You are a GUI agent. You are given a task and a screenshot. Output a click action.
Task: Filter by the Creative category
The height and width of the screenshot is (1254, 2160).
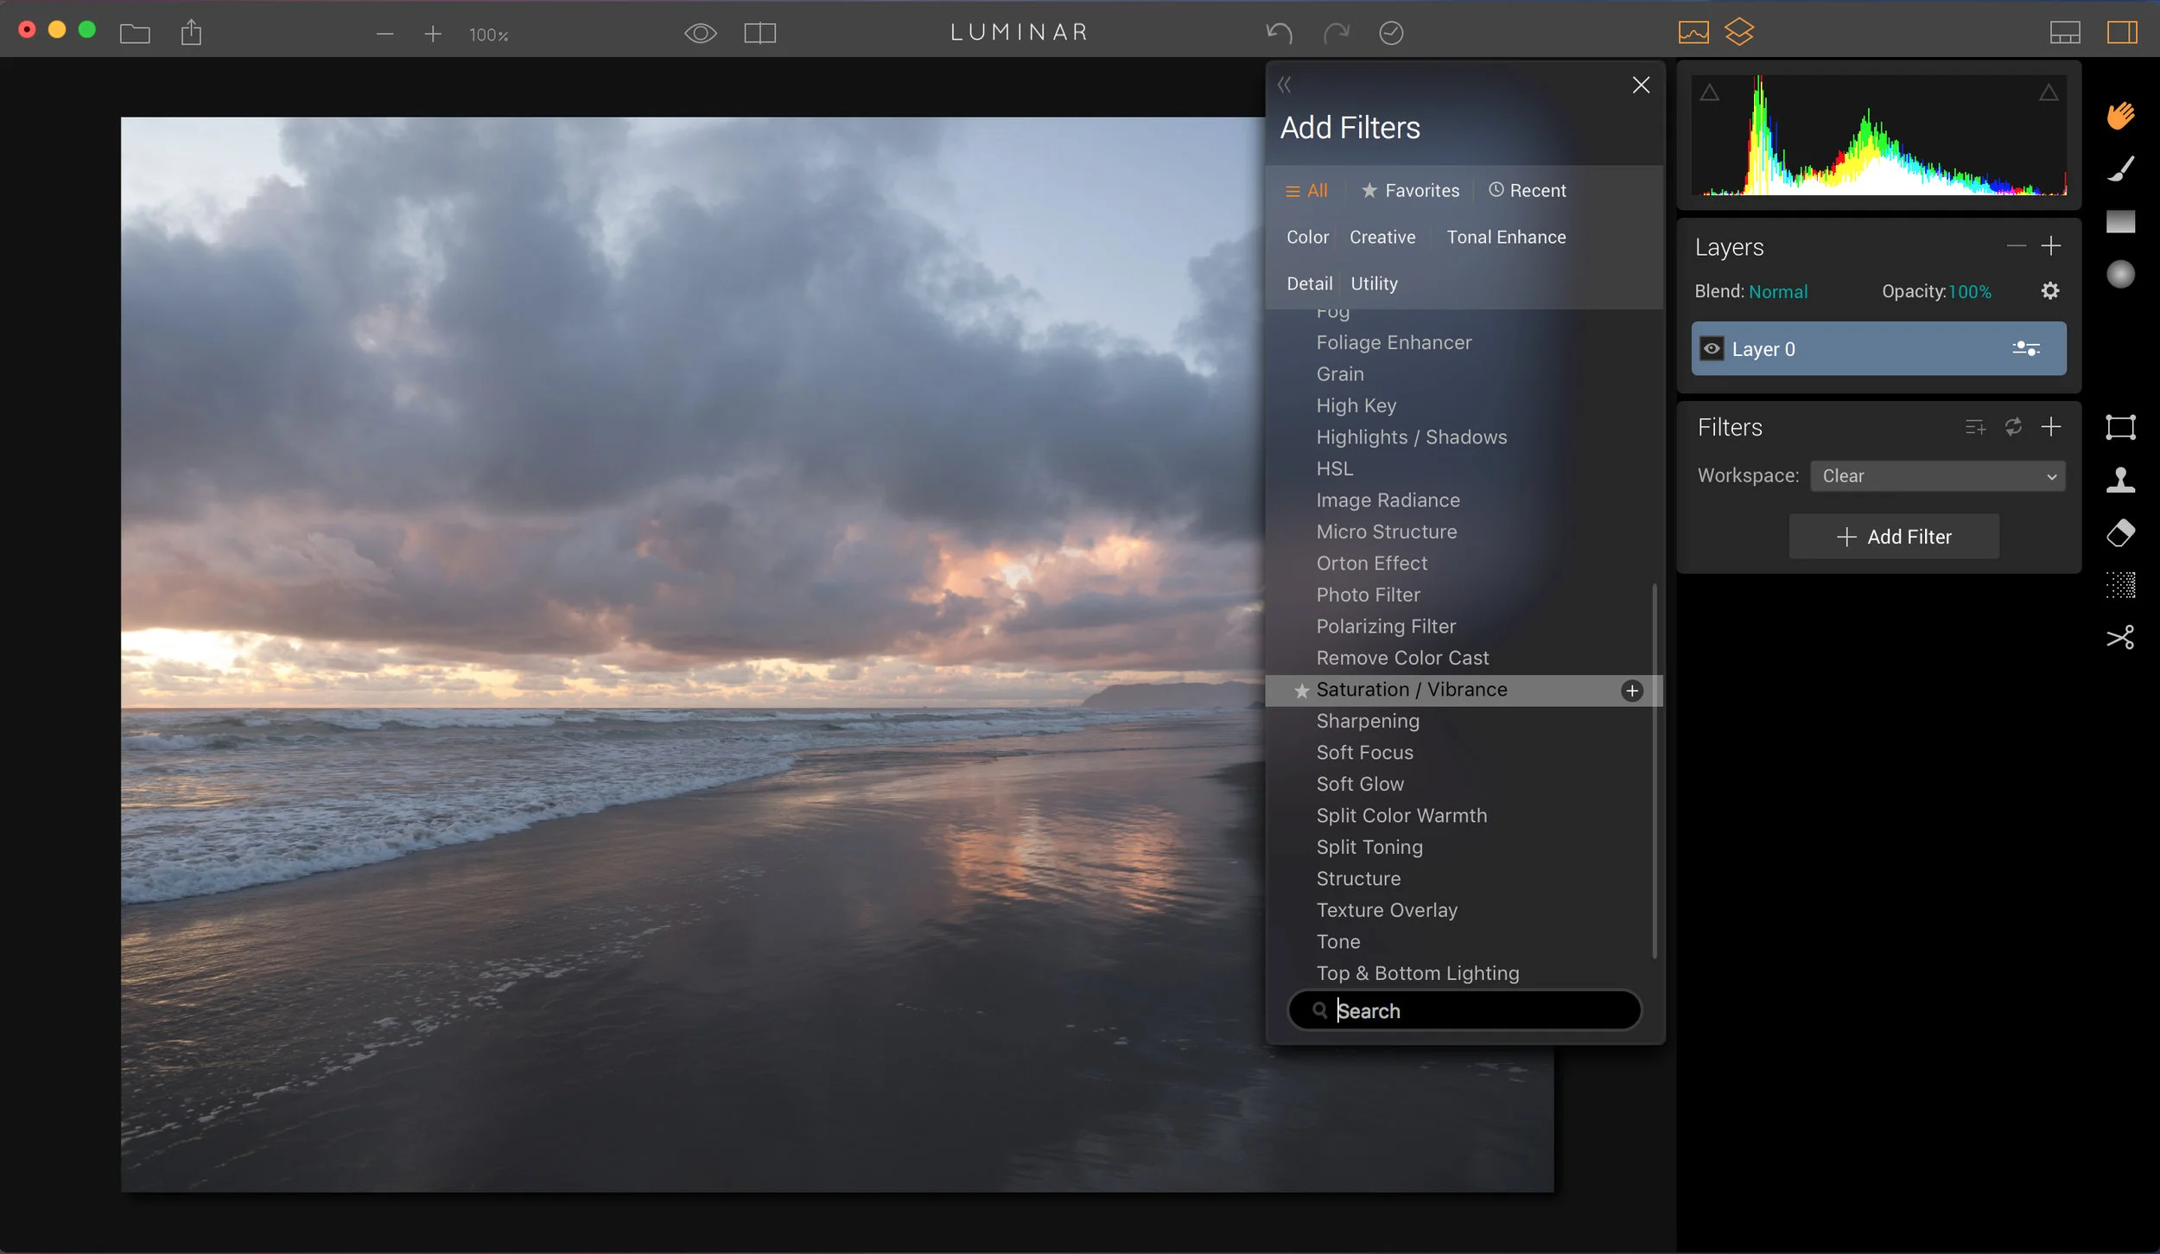1382,237
